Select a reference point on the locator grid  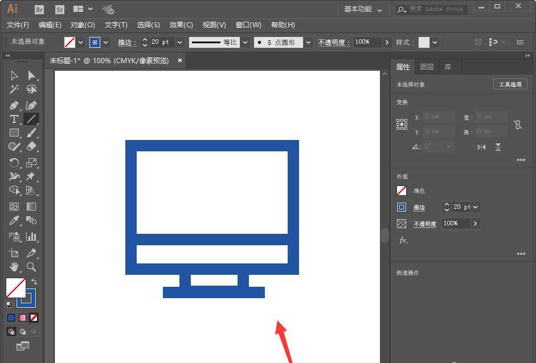coord(402,124)
